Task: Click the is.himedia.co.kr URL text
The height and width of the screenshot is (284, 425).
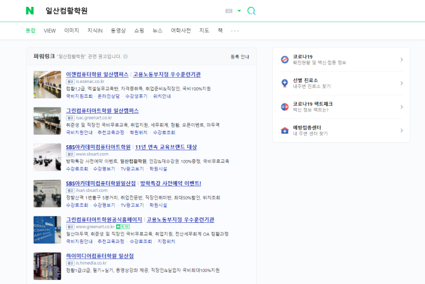Action: tap(91, 263)
